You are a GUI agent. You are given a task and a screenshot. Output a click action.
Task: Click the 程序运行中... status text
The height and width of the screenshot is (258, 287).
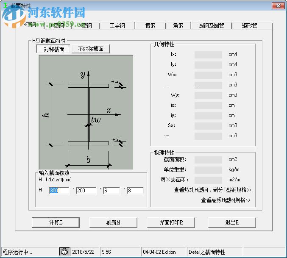[17, 252]
